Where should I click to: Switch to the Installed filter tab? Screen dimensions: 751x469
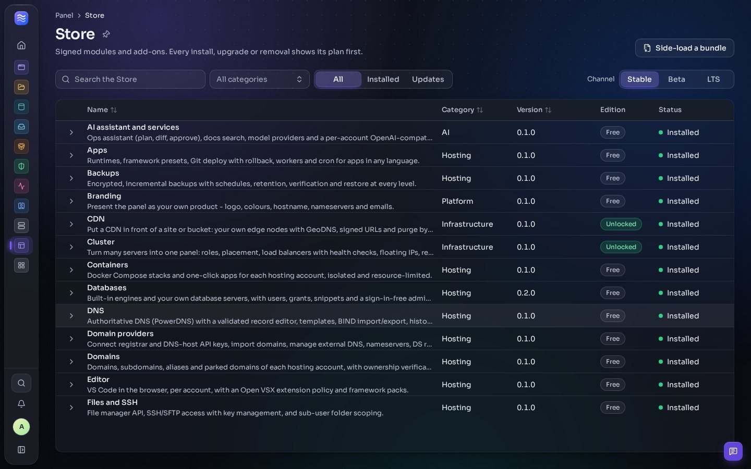click(383, 79)
